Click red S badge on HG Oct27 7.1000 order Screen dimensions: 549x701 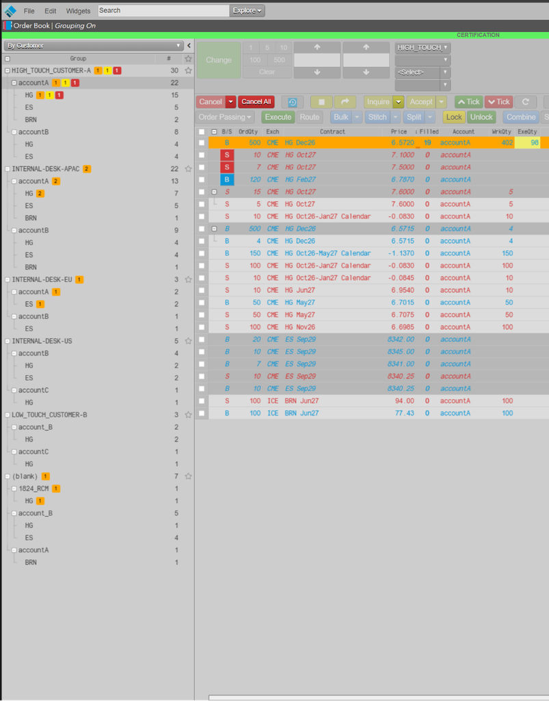coord(227,155)
